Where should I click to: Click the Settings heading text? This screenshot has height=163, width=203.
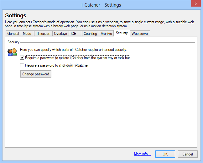coord(16,15)
